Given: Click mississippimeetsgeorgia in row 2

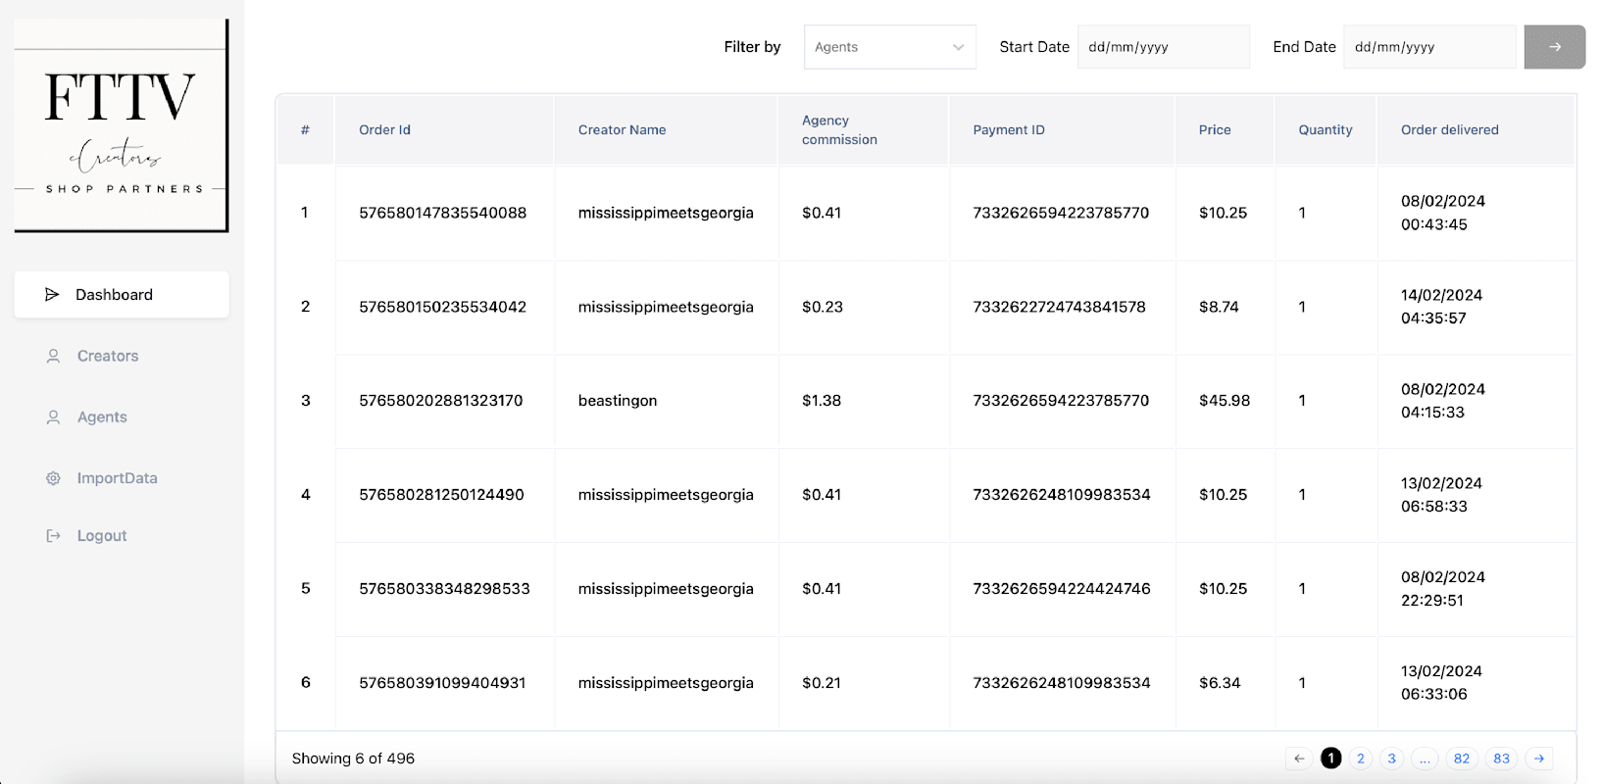Looking at the screenshot, I should 666,307.
